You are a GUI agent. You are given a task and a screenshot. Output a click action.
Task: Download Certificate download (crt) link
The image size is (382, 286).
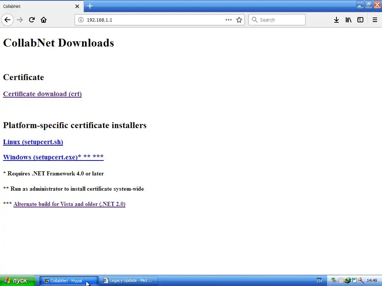43,94
